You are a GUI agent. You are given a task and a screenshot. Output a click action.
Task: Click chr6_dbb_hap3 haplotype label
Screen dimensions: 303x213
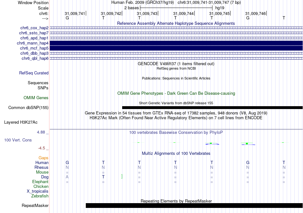pos(34,53)
